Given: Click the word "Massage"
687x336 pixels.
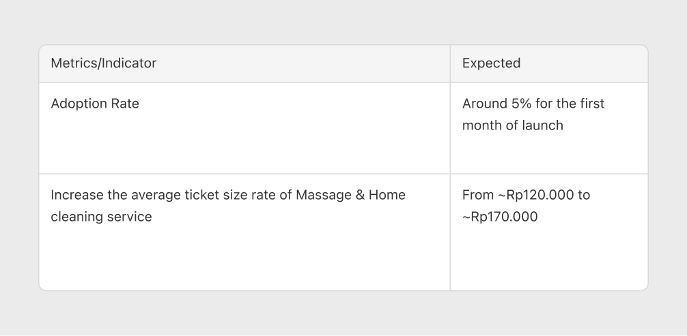Looking at the screenshot, I should (322, 195).
